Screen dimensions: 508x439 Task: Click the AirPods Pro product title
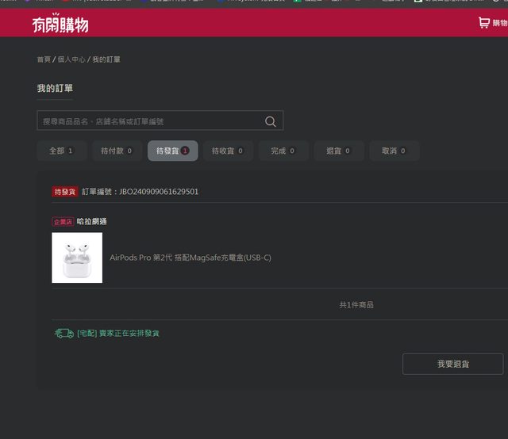(190, 258)
